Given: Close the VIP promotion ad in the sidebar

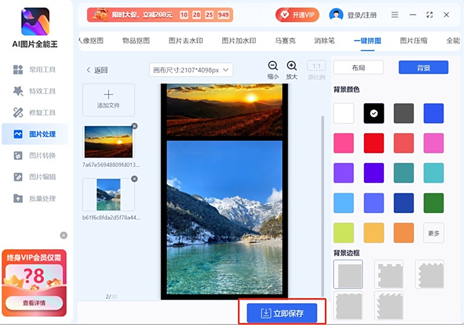Looking at the screenshot, I should tap(64, 235).
